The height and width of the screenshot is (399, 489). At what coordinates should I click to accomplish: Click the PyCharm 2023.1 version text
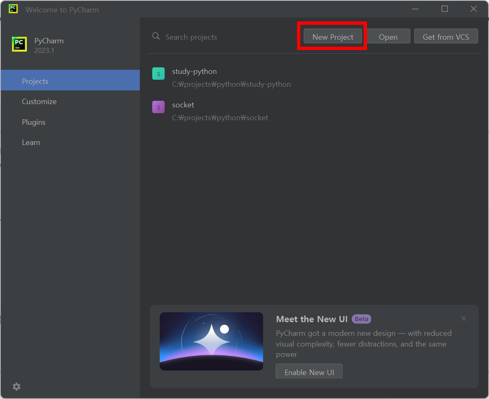click(x=44, y=50)
